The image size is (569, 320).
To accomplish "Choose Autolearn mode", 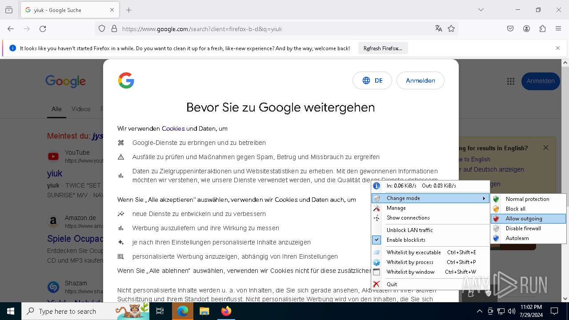I will [x=528, y=238].
